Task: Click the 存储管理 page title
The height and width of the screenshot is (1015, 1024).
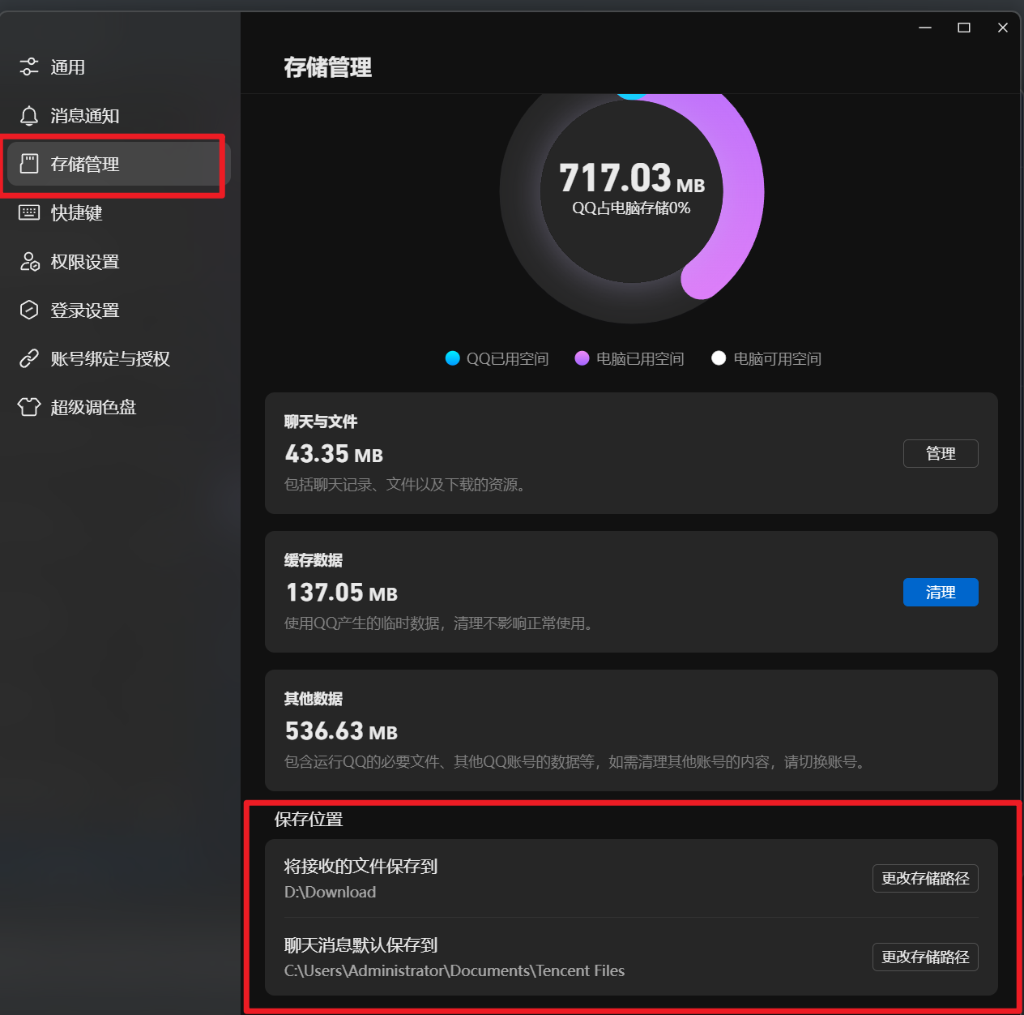Action: pos(328,67)
